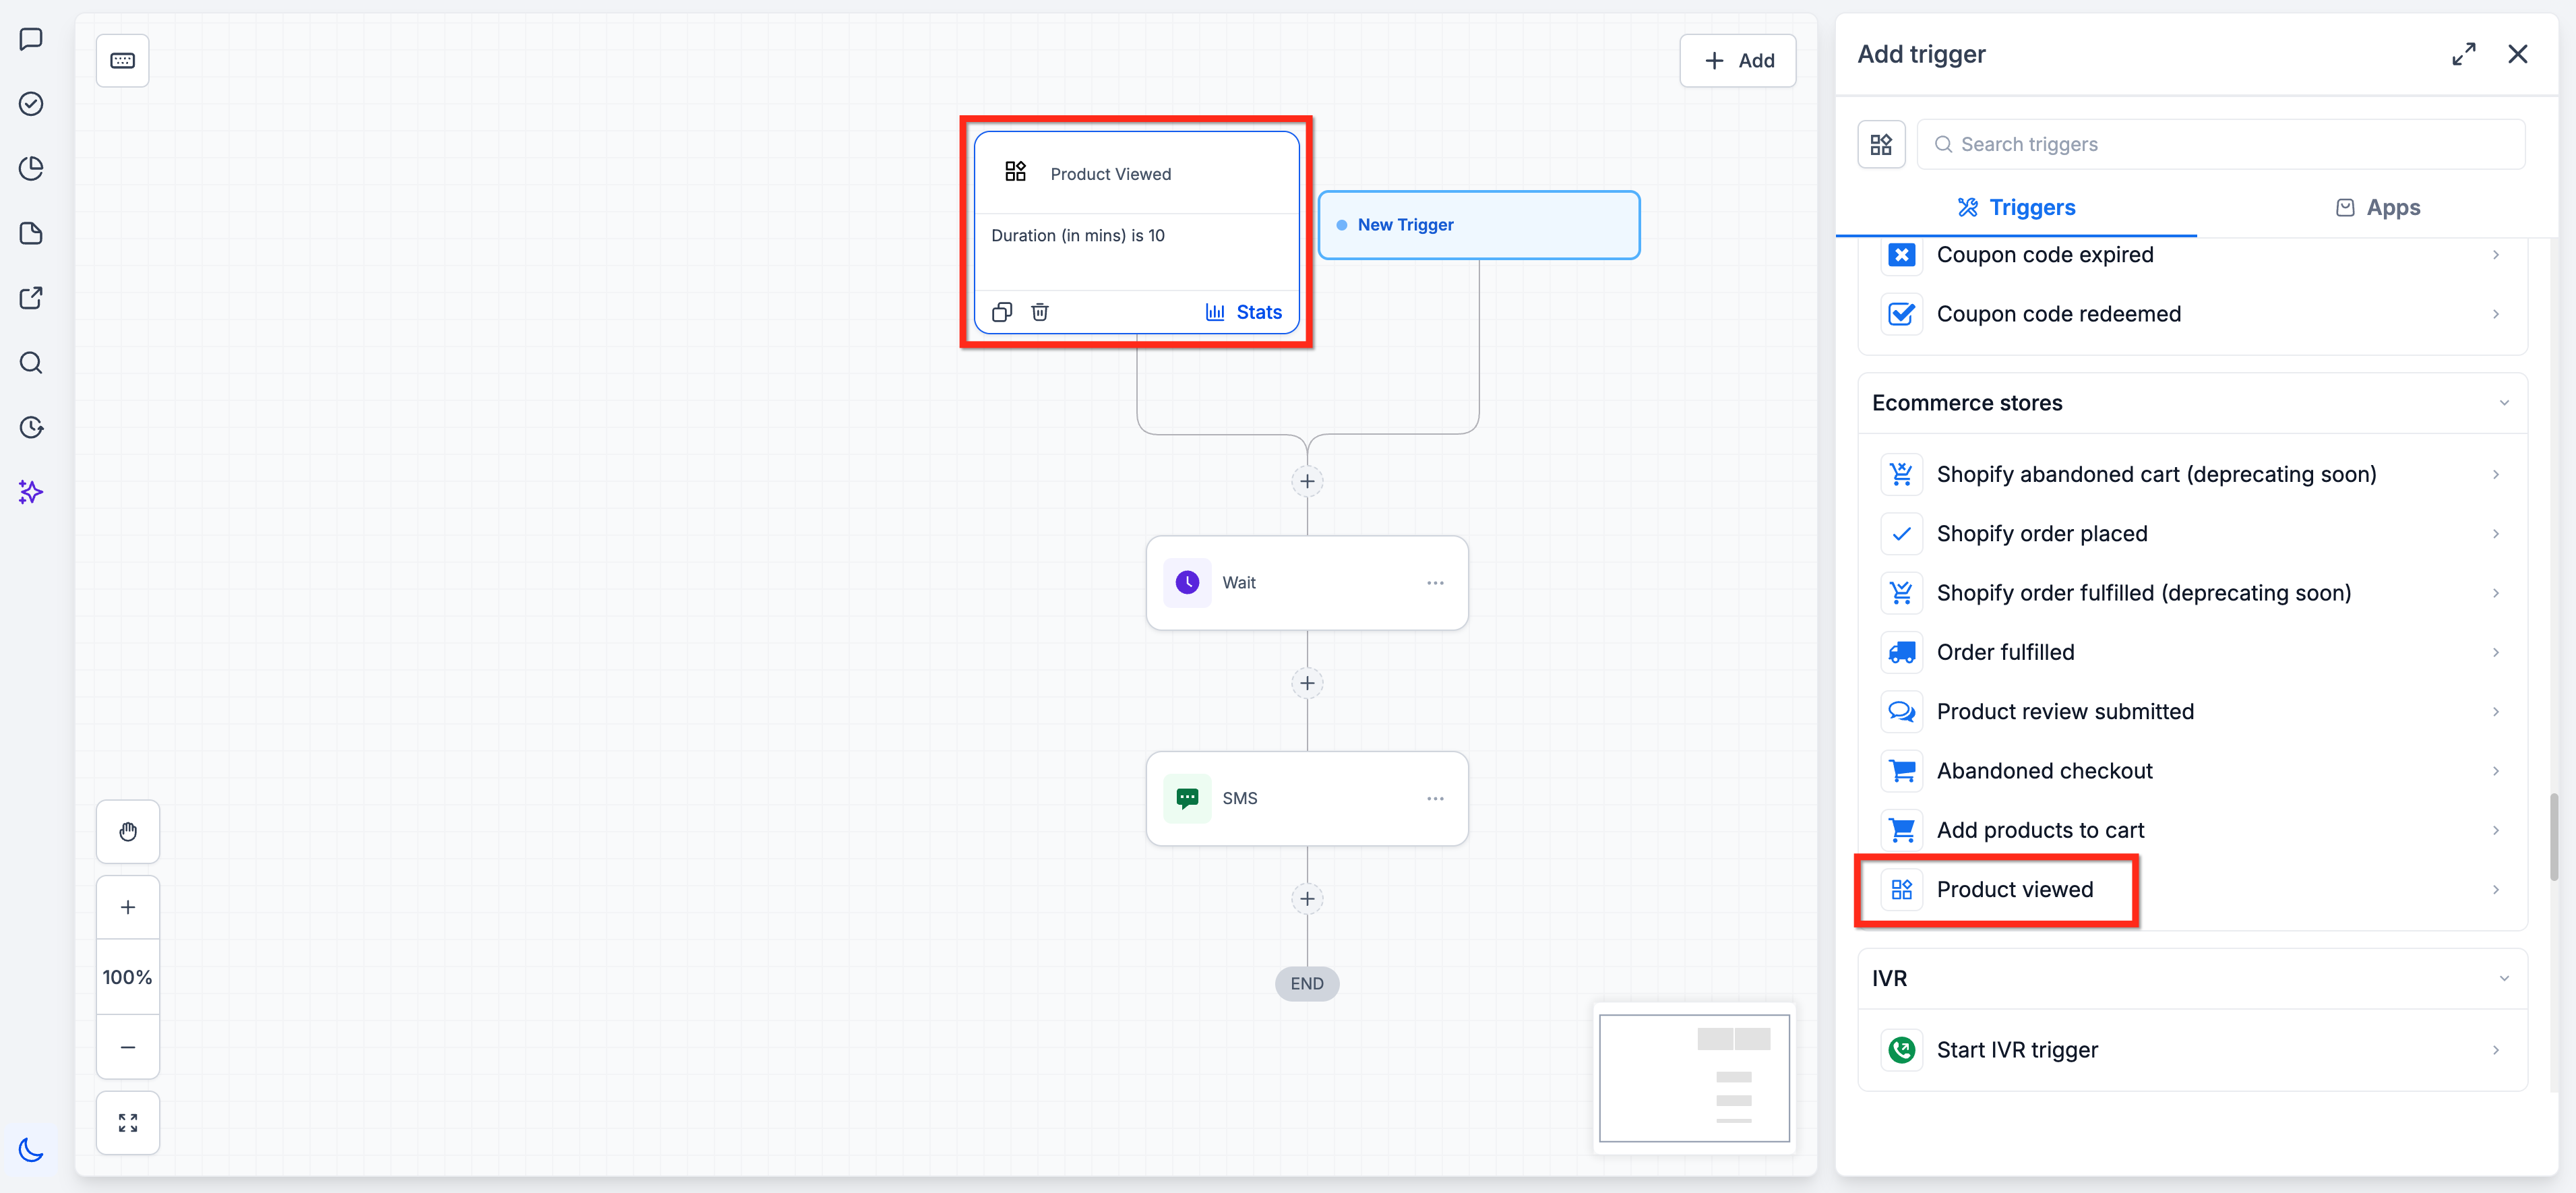The image size is (2576, 1193).
Task: Zoom in with the plus control
Action: click(128, 908)
